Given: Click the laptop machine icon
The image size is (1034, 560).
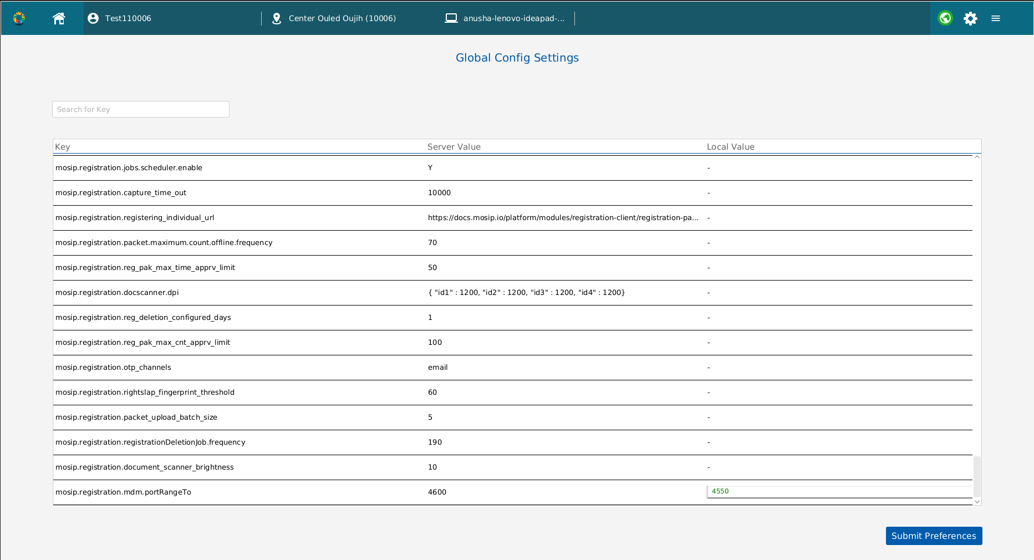Looking at the screenshot, I should point(451,18).
